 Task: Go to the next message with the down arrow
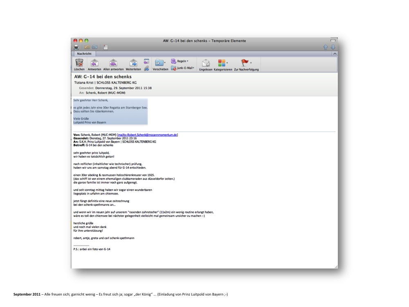[x=333, y=47]
